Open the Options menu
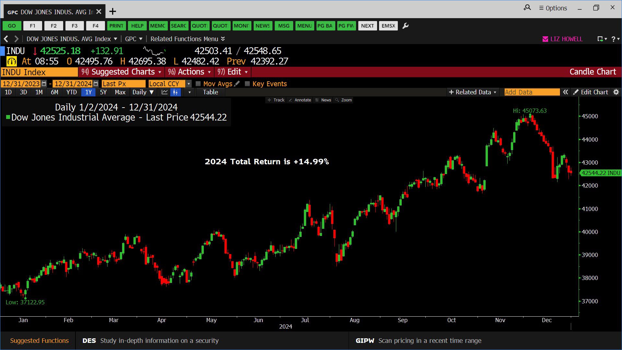Image resolution: width=622 pixels, height=350 pixels. 553,8
